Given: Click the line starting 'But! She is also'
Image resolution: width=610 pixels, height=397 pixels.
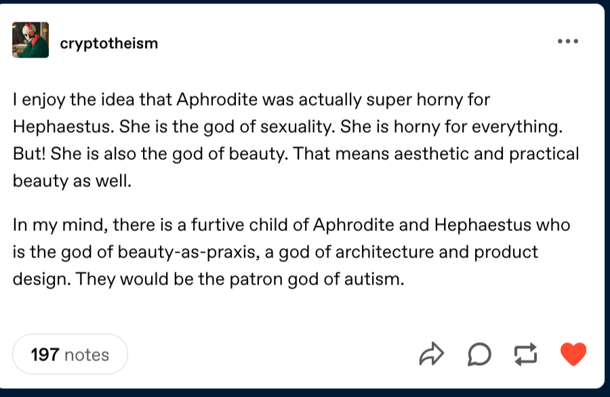Looking at the screenshot, I should coord(296,154).
